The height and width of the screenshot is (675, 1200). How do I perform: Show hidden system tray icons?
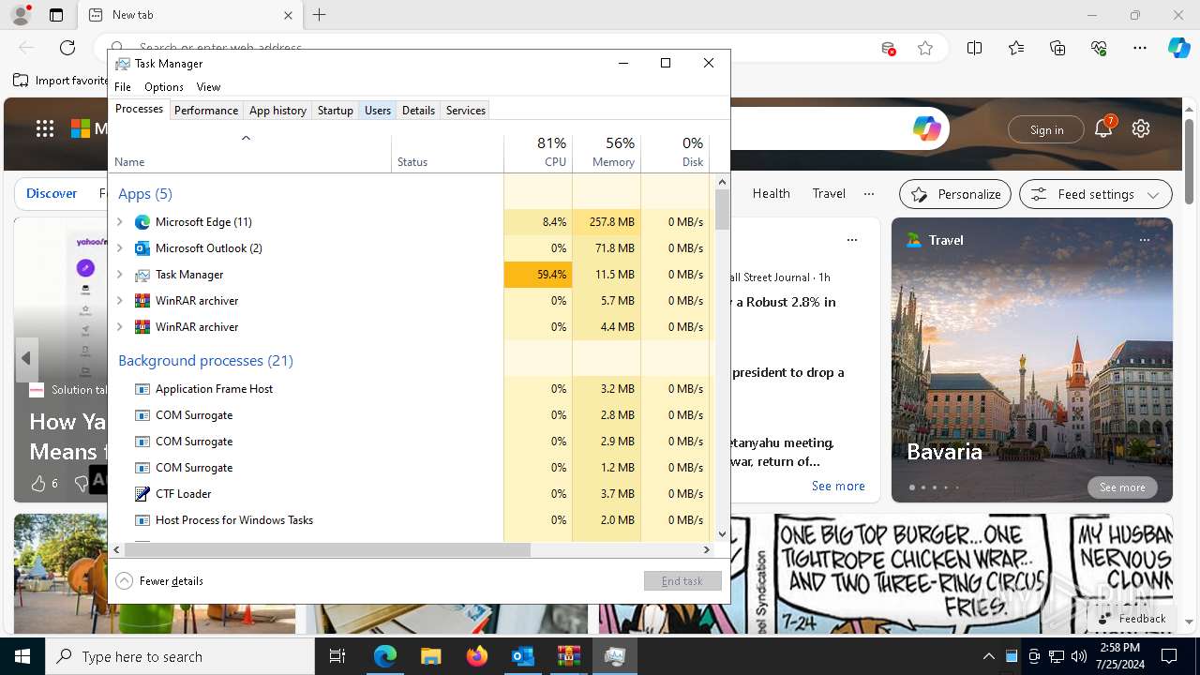click(x=988, y=656)
